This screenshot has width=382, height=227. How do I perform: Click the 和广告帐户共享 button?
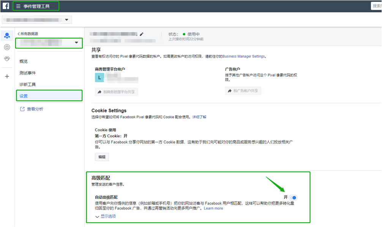point(243,91)
